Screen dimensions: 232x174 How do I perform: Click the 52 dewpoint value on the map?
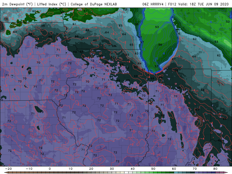pyautogui.click(x=228, y=21)
